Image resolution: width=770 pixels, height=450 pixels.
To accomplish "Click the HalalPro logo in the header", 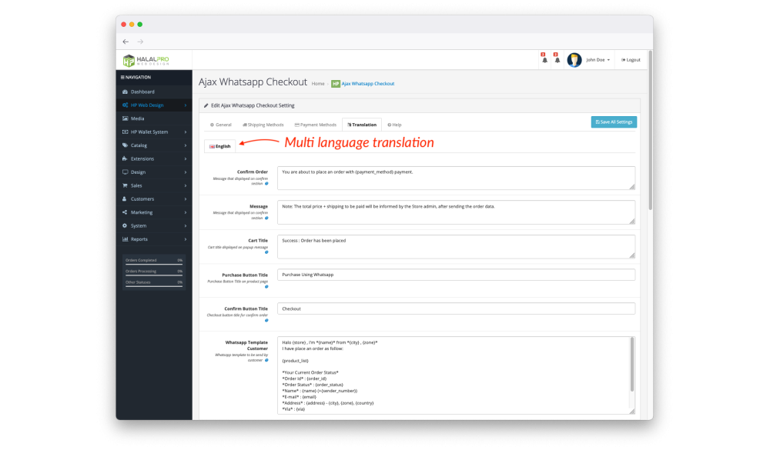I will point(146,60).
